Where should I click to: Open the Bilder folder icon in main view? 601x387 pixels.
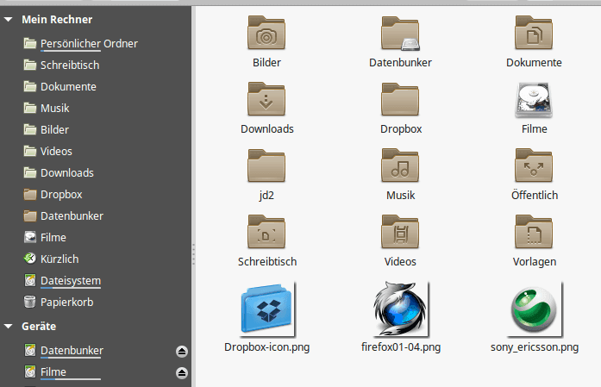(x=266, y=33)
